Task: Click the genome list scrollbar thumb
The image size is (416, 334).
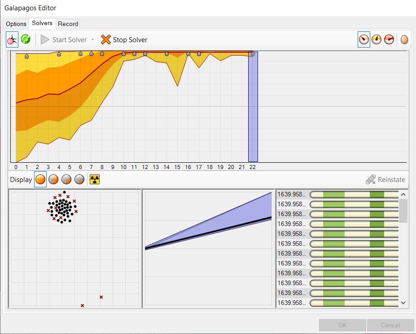Action: (x=403, y=211)
